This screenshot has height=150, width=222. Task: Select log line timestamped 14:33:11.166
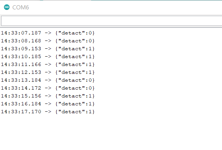tap(48, 64)
